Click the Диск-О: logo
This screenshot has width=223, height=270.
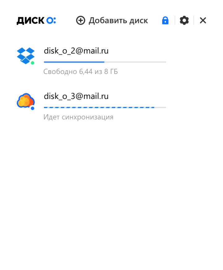click(36, 21)
